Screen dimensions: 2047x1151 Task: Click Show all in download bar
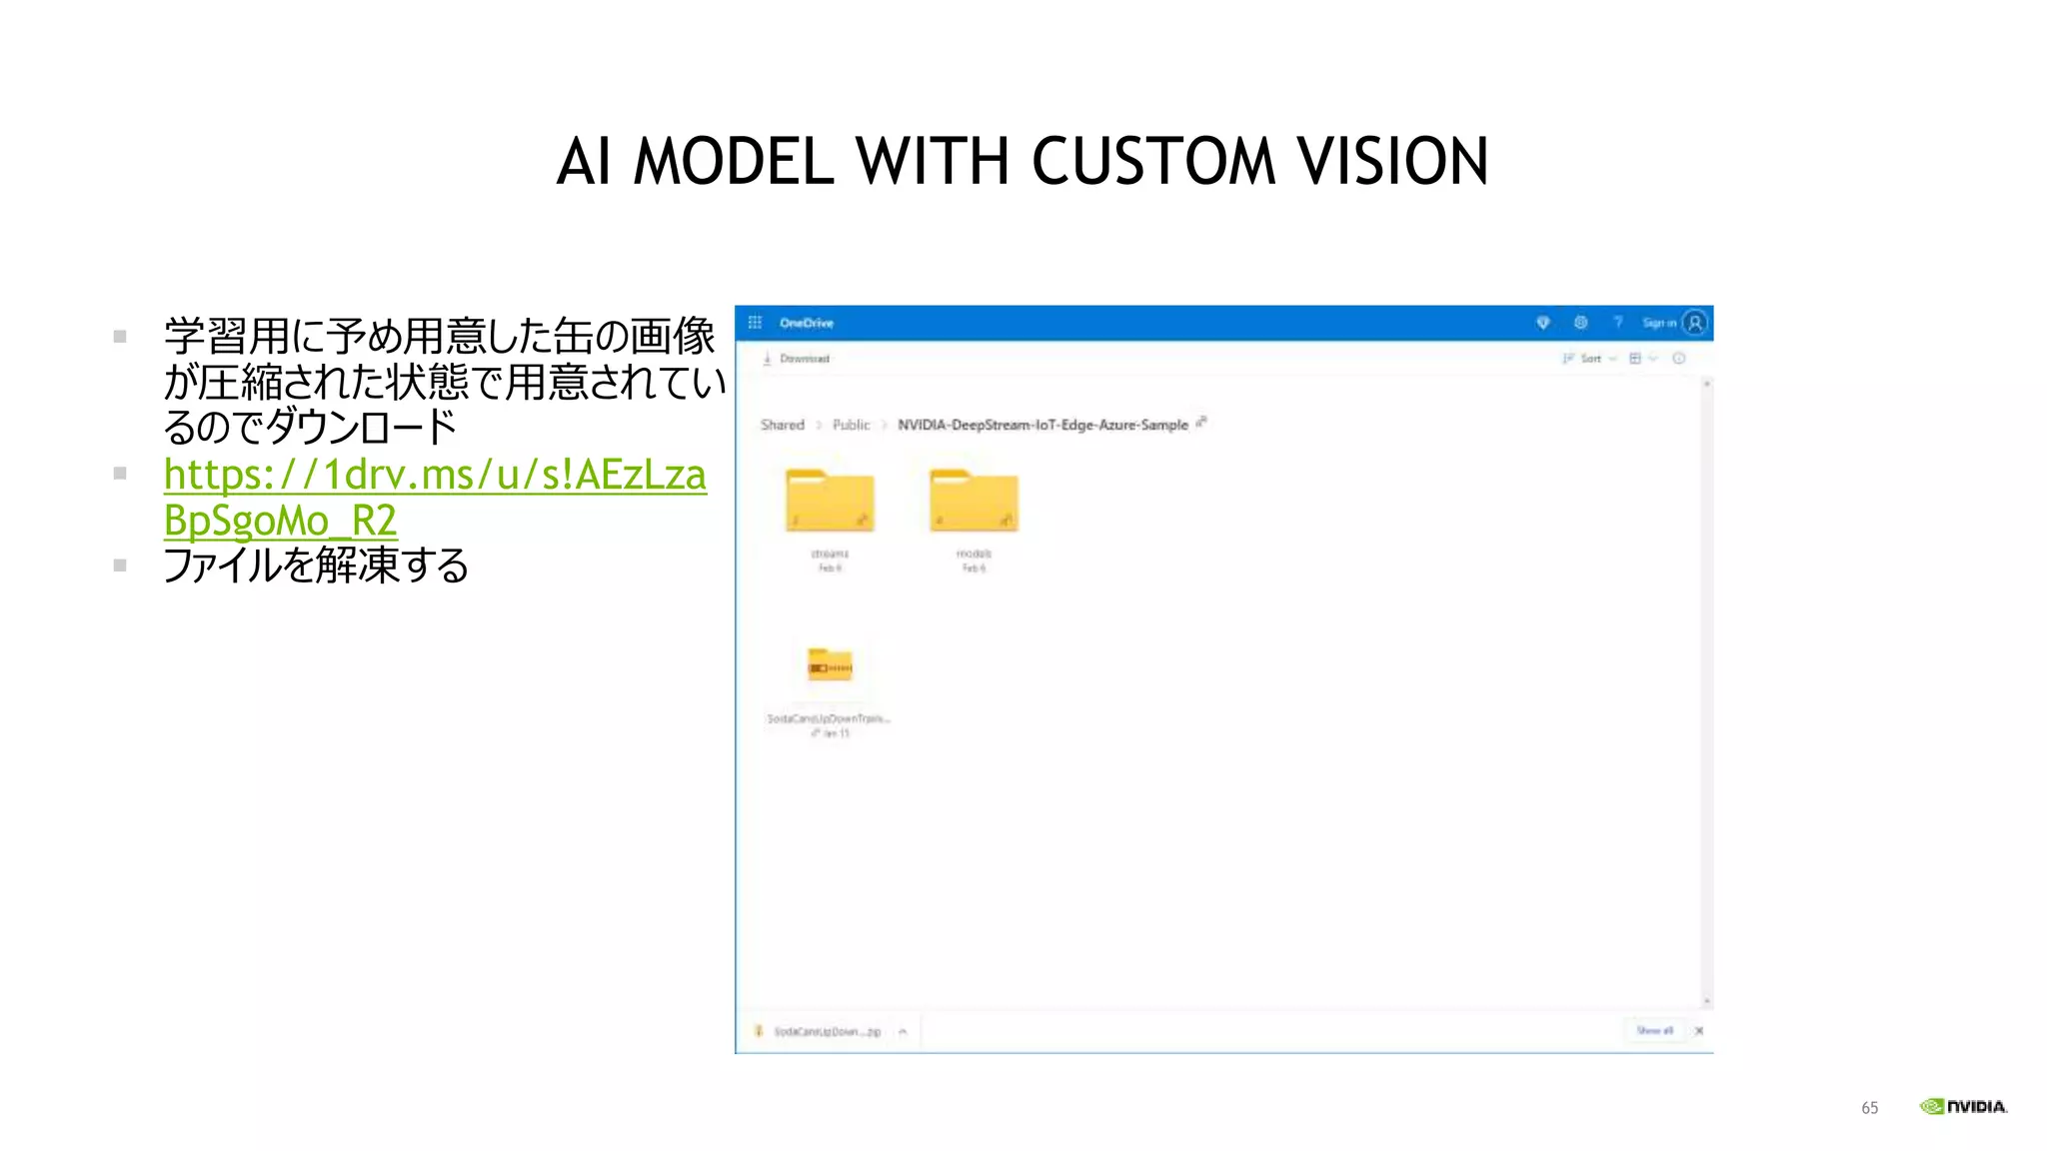[1654, 1030]
